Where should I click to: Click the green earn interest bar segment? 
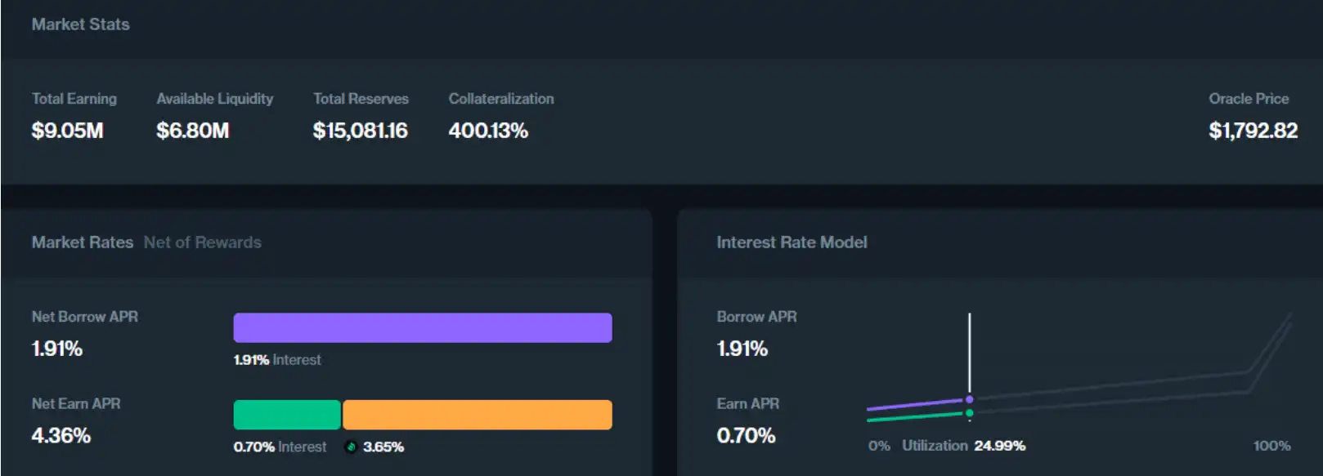pyautogui.click(x=287, y=415)
